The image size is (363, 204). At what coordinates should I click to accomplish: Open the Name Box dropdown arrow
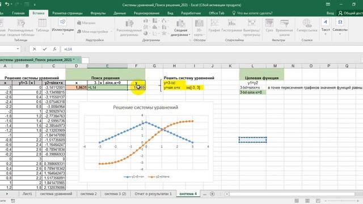(x=18, y=49)
